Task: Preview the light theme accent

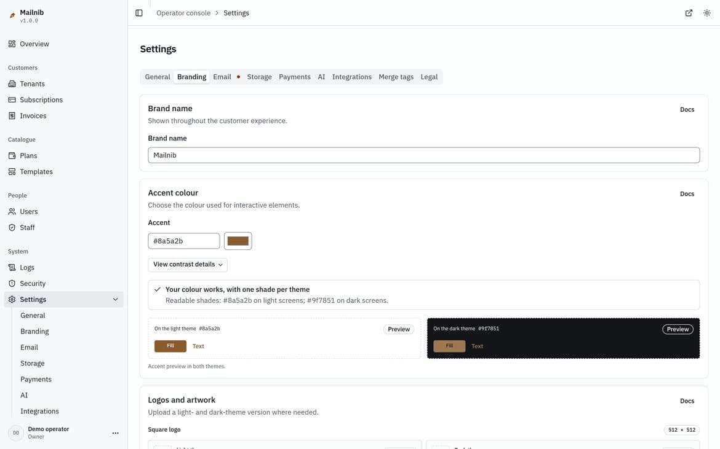Action: [399, 329]
